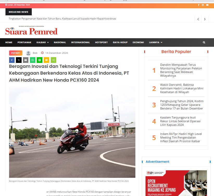Open the Ekonomi section
This screenshot has height=196, width=214.
pos(138,42)
